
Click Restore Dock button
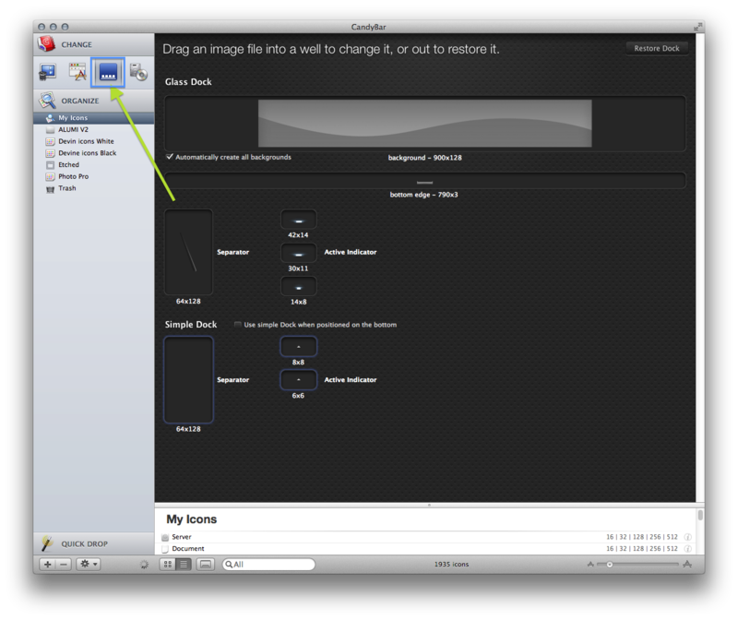[657, 48]
